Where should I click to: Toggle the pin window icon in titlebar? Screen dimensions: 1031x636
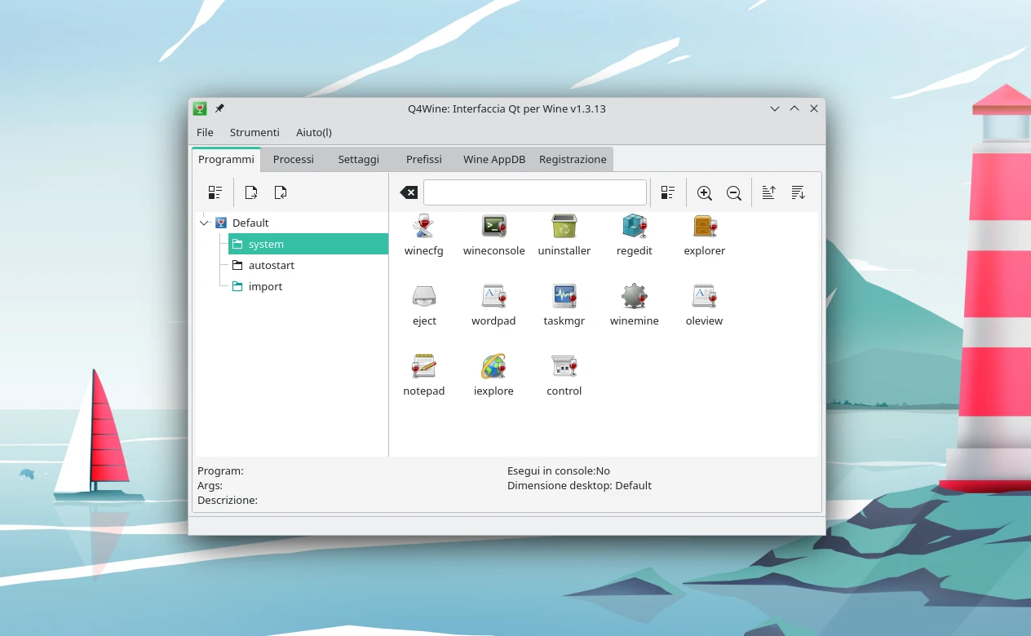(x=219, y=108)
